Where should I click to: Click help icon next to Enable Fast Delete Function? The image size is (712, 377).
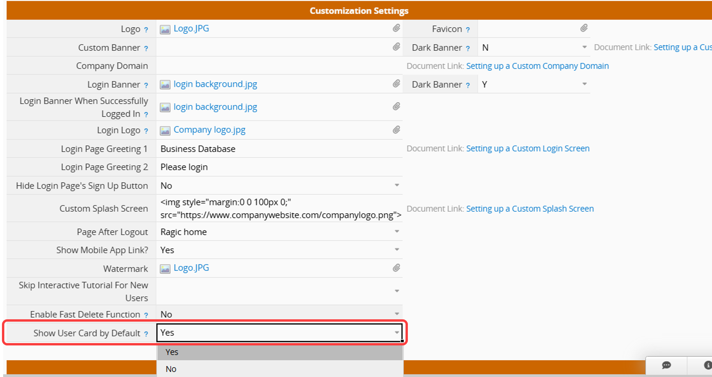(146, 315)
